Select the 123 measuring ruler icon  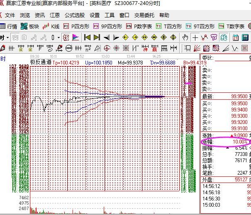pos(164,48)
